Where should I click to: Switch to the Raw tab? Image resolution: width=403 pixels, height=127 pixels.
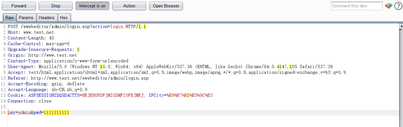pos(9,18)
